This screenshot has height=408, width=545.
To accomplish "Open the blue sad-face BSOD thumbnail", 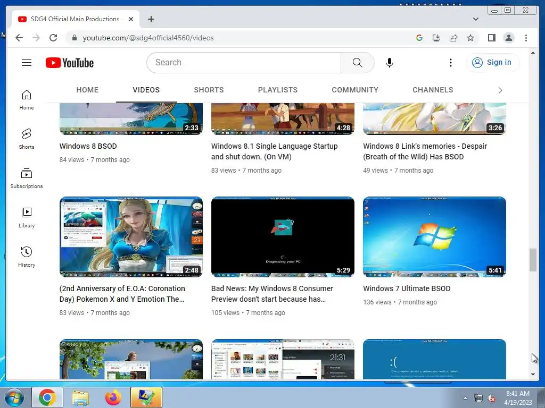I will click(x=434, y=359).
